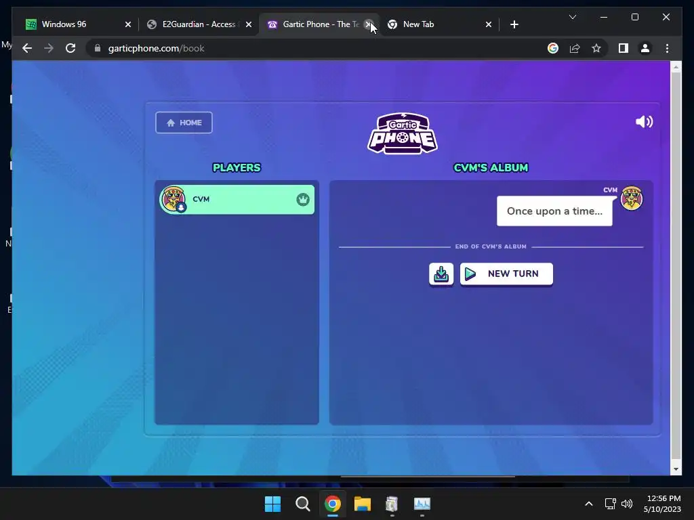
Task: Click the scrollbar down arrow
Action: tap(676, 469)
